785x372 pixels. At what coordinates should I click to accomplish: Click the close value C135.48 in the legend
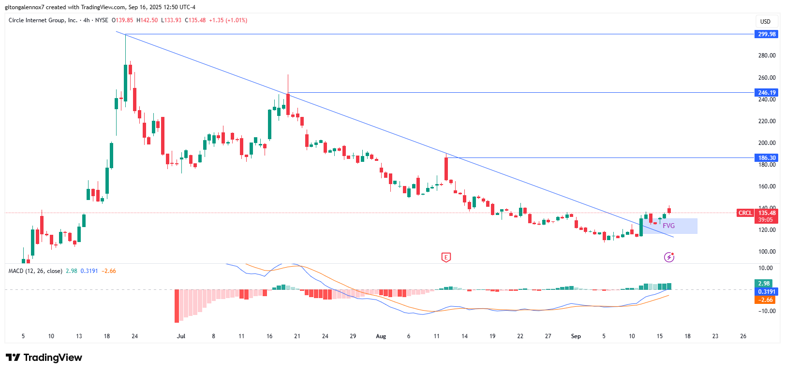coord(195,20)
